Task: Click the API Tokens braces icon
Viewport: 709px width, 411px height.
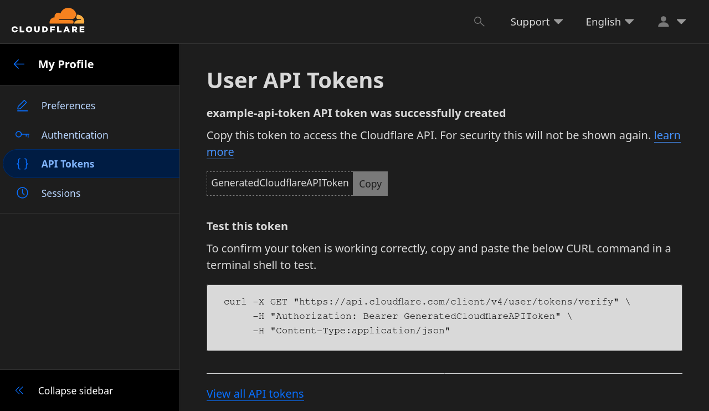Action: point(22,164)
